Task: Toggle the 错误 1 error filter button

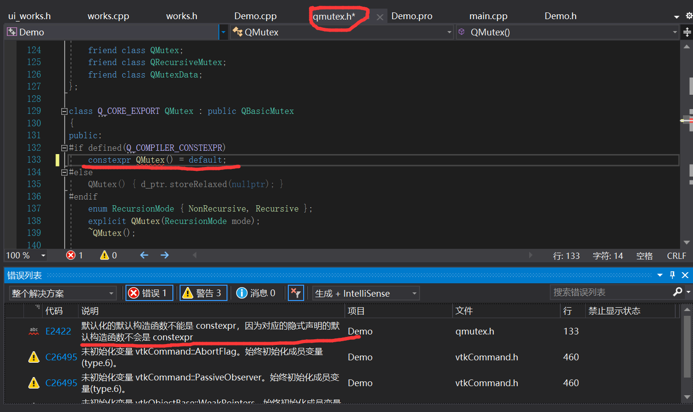Action: (149, 292)
